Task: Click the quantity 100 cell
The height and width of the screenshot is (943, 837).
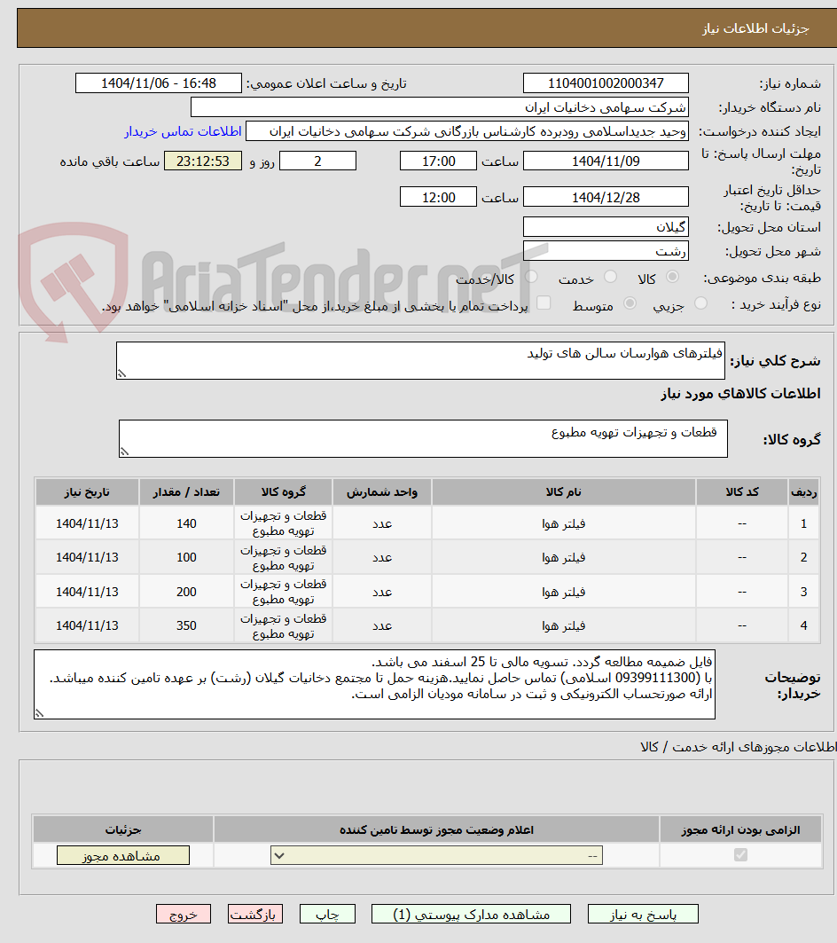Action: pyautogui.click(x=186, y=557)
